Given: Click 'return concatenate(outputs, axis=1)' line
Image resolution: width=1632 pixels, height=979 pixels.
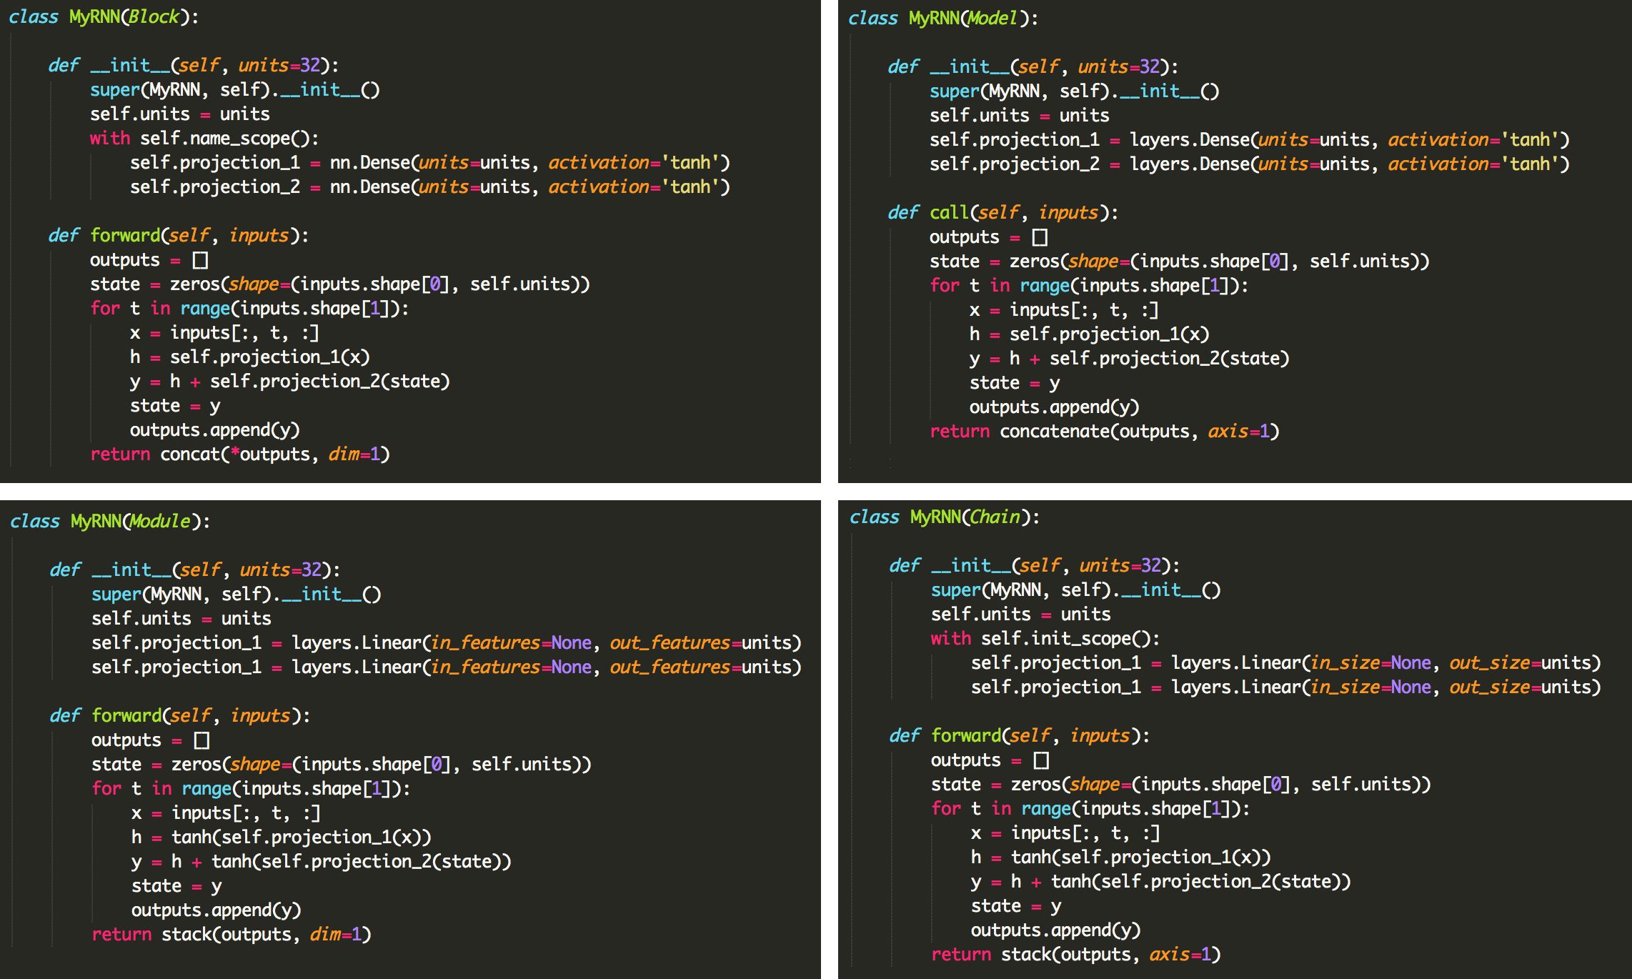Looking at the screenshot, I should click(x=1105, y=432).
